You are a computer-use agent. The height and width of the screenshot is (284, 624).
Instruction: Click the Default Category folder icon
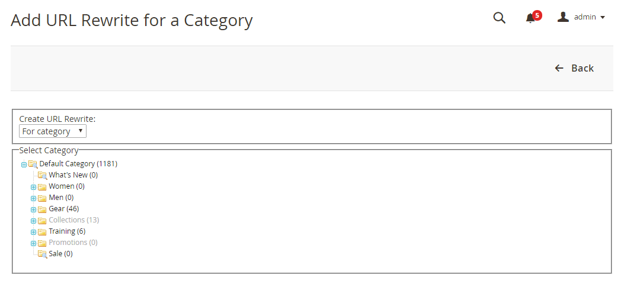coord(33,164)
